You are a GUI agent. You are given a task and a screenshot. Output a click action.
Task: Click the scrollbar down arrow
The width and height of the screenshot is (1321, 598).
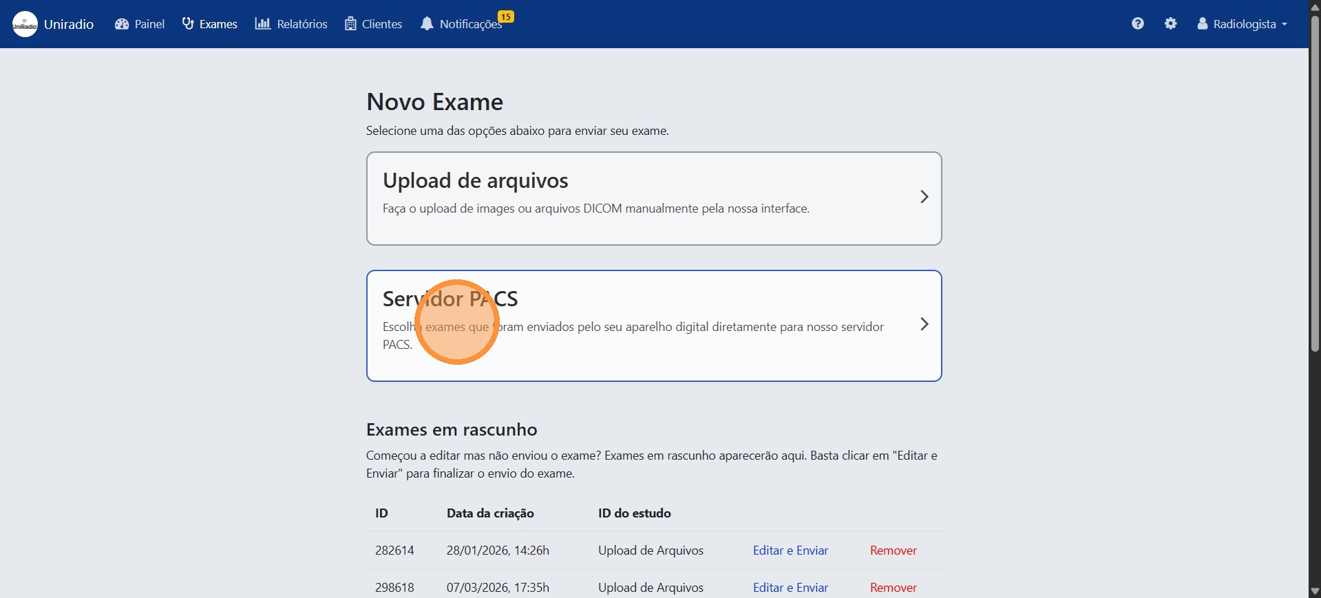1315,591
